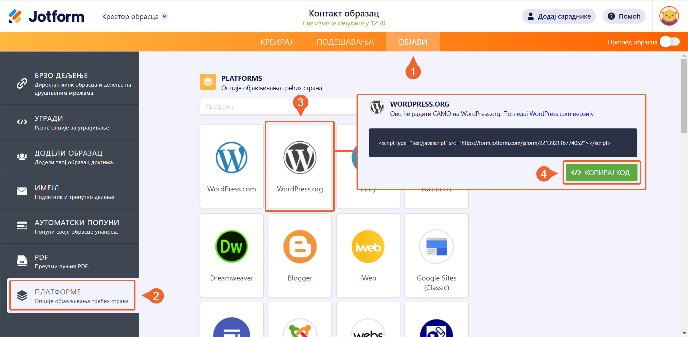
Task: Click the Додај сараднике button
Action: [x=559, y=16]
